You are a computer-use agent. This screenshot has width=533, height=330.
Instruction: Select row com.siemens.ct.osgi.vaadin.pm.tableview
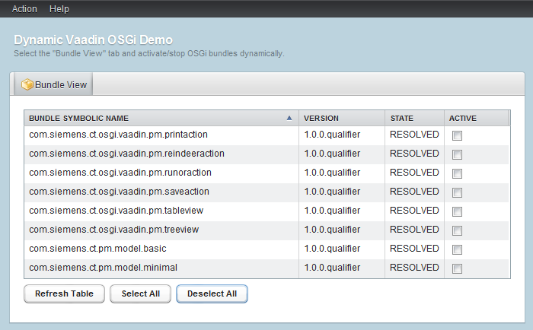tap(266, 211)
